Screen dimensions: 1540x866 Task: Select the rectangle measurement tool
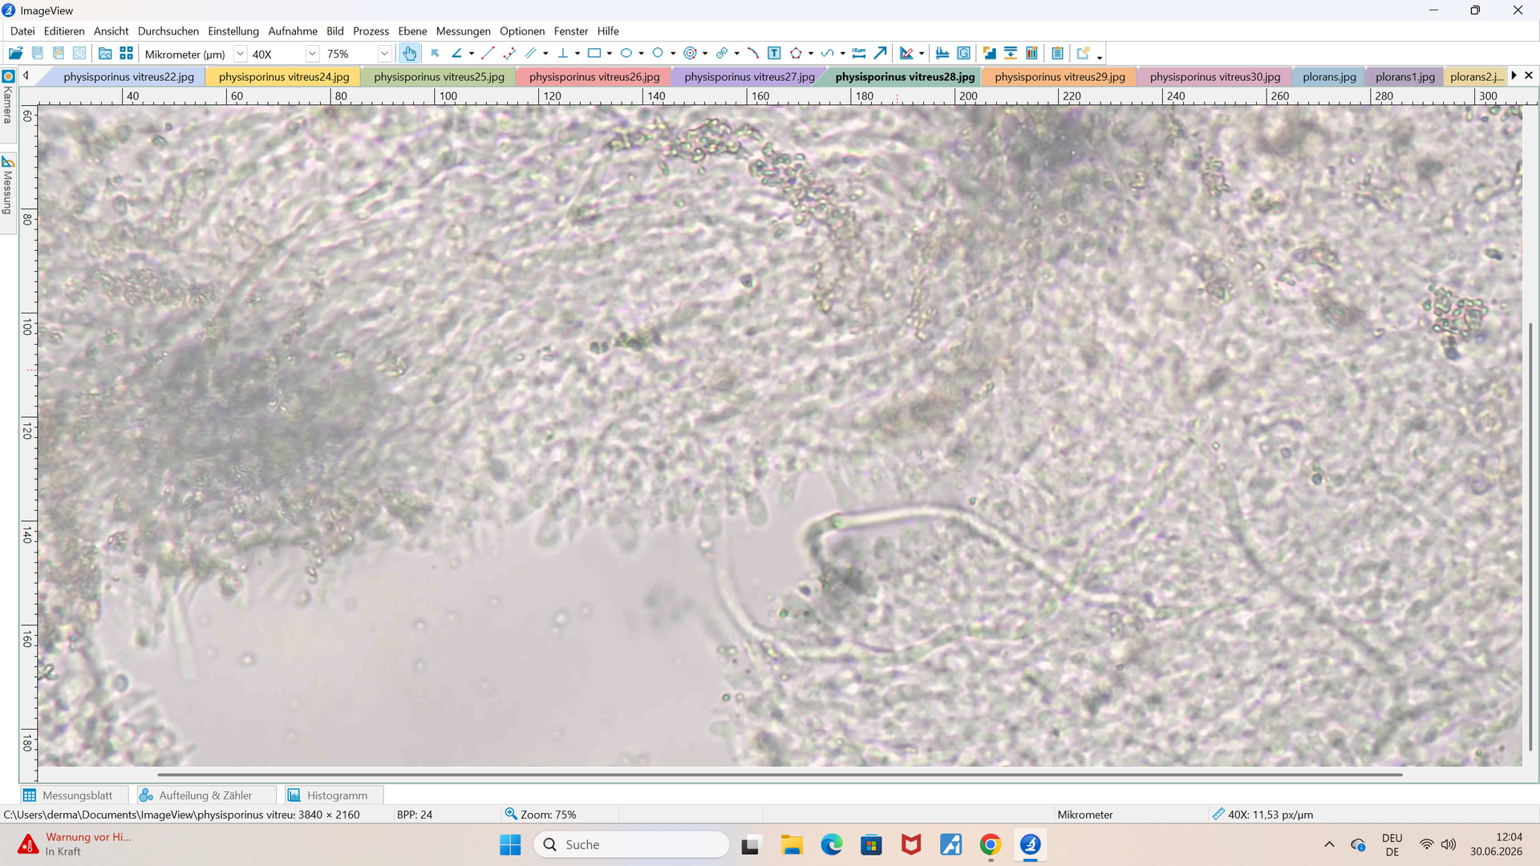[594, 54]
